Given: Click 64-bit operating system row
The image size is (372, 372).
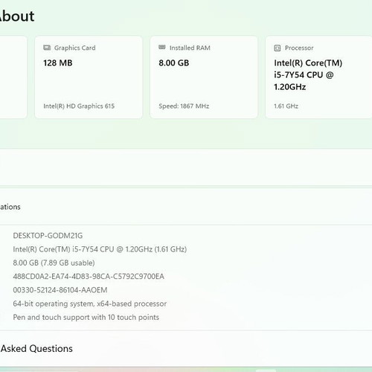Looking at the screenshot, I should tap(90, 304).
